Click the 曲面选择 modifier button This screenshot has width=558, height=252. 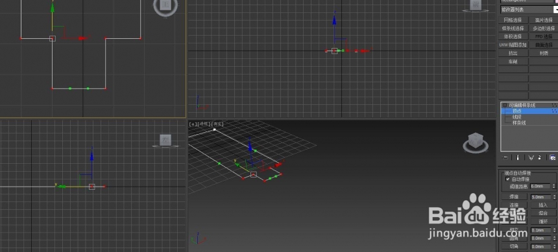544,45
